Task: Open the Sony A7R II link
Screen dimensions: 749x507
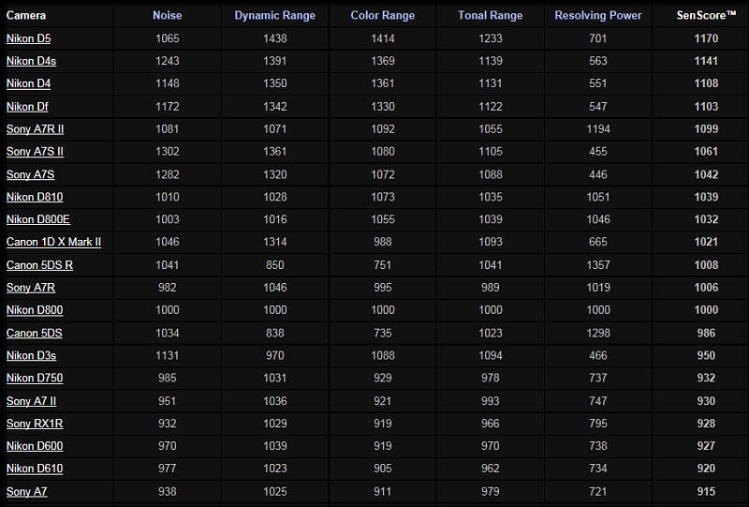Action: (35, 128)
